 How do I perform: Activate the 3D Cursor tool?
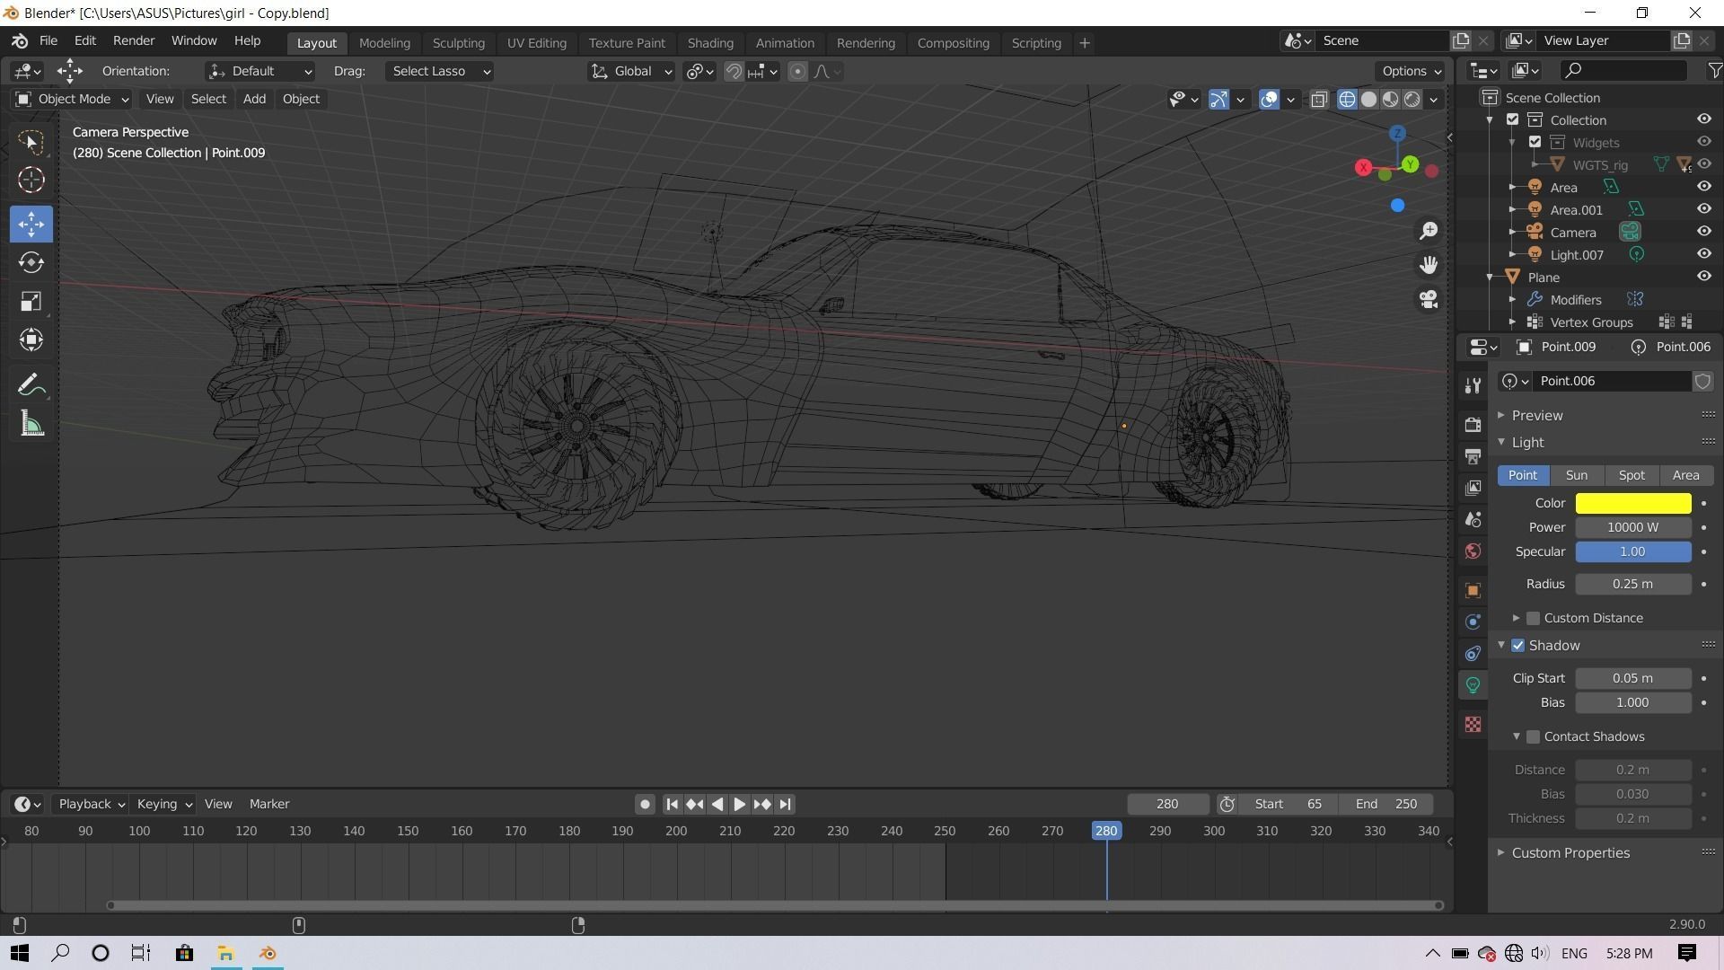pos(31,181)
